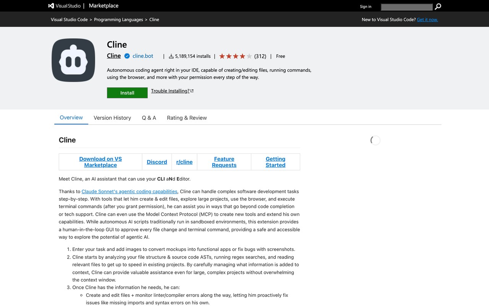This screenshot has width=489, height=306.
Task: Click the star rating display
Action: pos(235,56)
